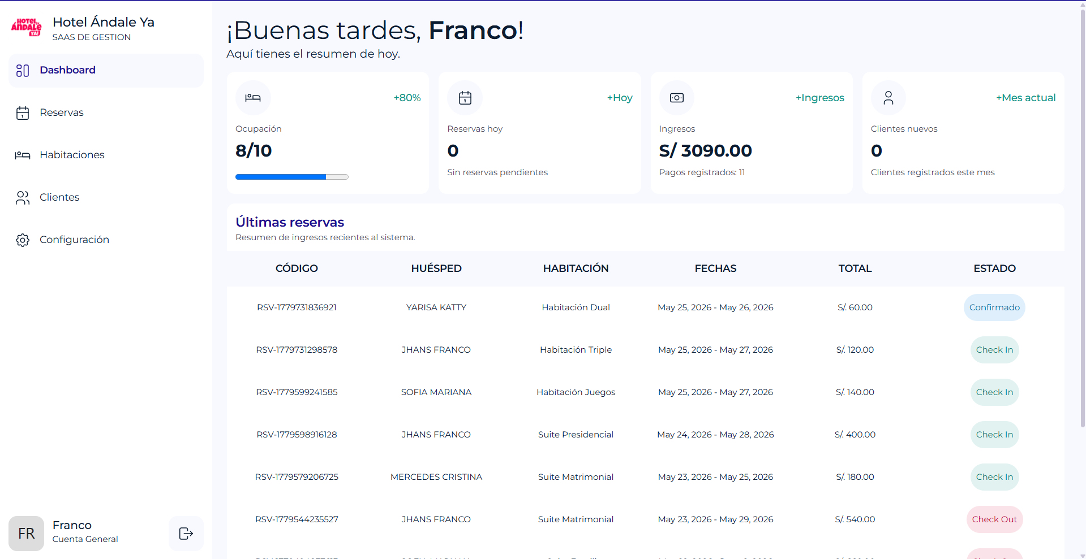This screenshot has width=1086, height=559.
Task: Click the CÓDIGO column header
Action: (297, 268)
